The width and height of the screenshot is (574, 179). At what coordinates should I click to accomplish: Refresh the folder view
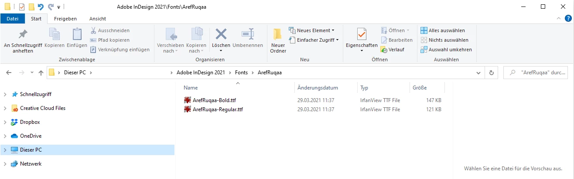[492, 73]
